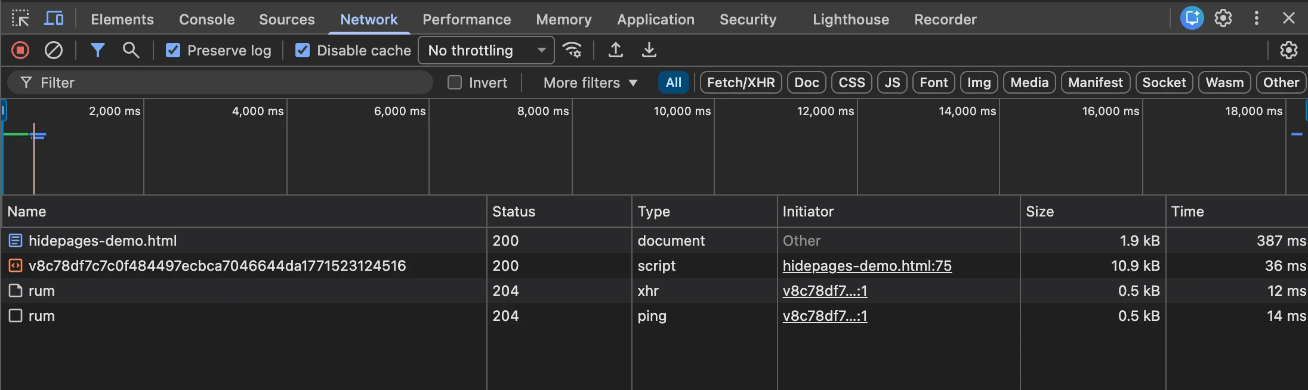Click the 1.9 kB size cell
Viewport: 1308px width, 390px height.
[x=1093, y=241]
